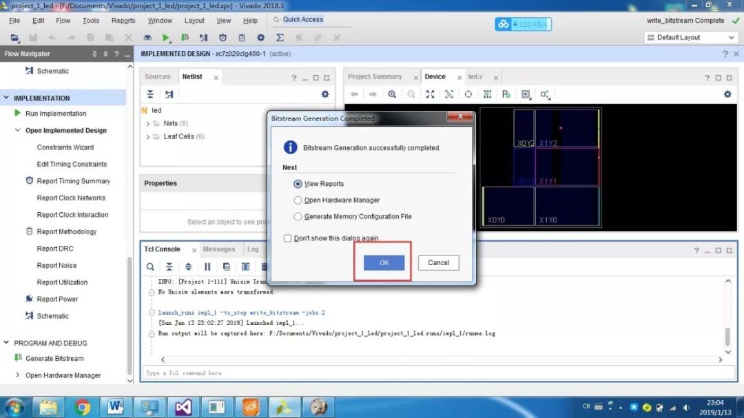Expand the Leaf Cells folder
Screen dimensions: 744x418
click(147, 136)
